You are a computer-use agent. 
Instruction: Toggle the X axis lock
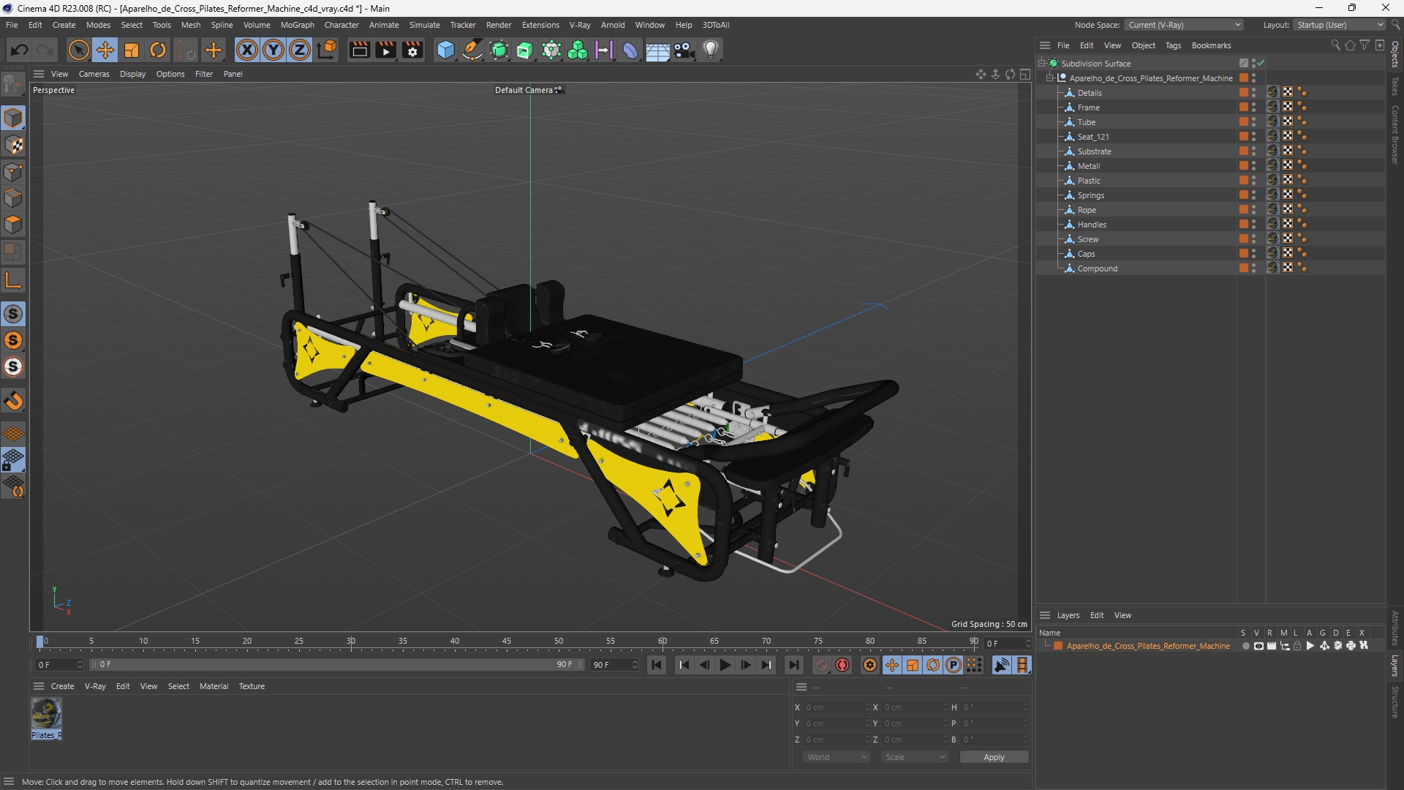click(x=247, y=50)
